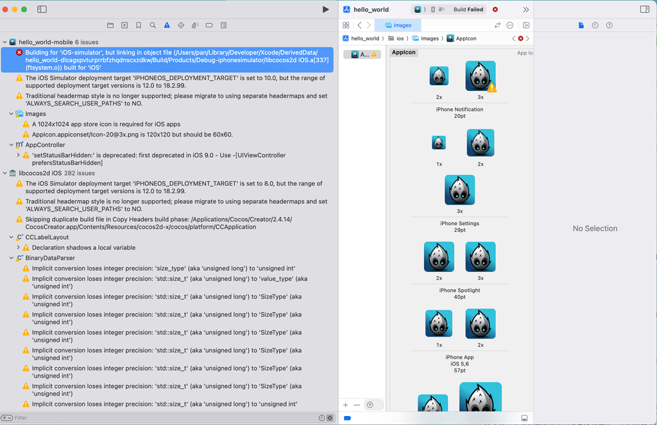This screenshot has width=657, height=425.
Task: Open the Report navigator
Action: pos(223,25)
